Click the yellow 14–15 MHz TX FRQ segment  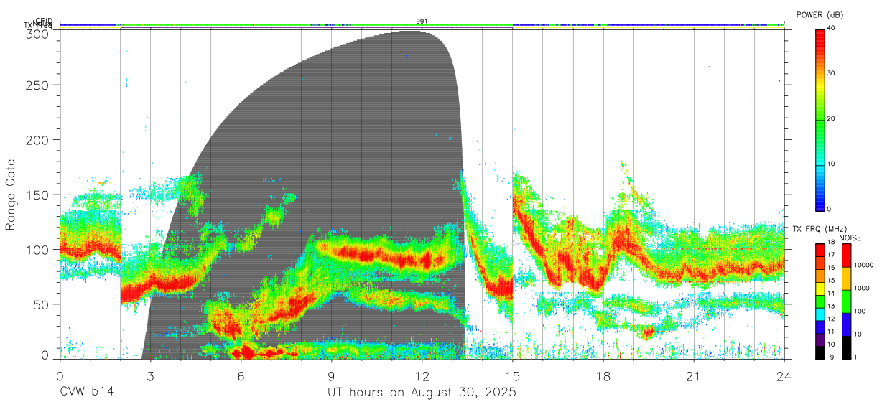(820, 289)
